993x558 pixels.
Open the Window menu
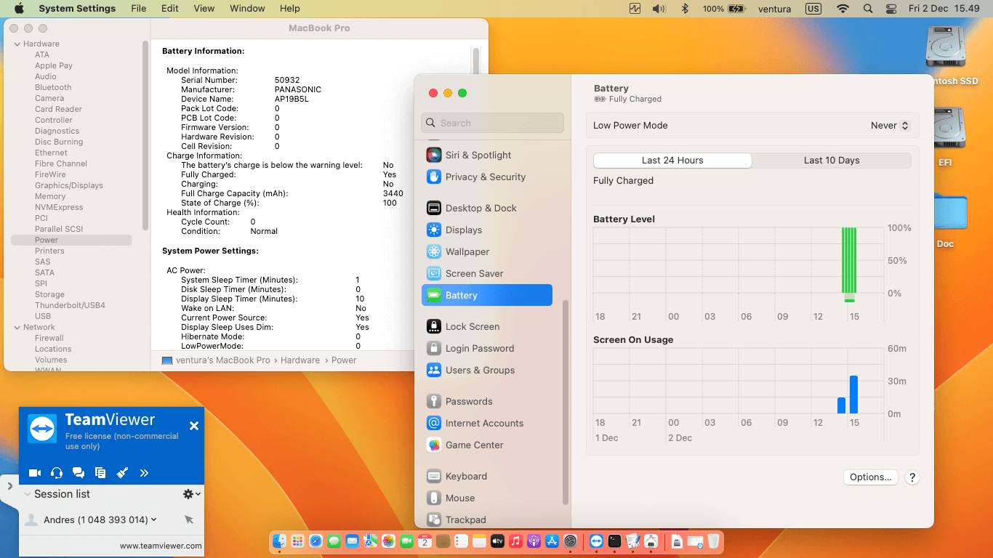(x=247, y=9)
